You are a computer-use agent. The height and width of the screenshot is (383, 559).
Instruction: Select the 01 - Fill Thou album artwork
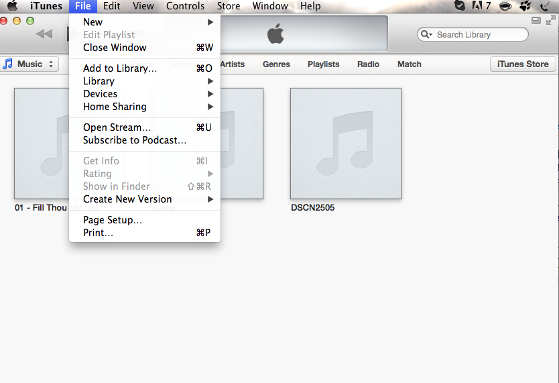[x=42, y=144]
